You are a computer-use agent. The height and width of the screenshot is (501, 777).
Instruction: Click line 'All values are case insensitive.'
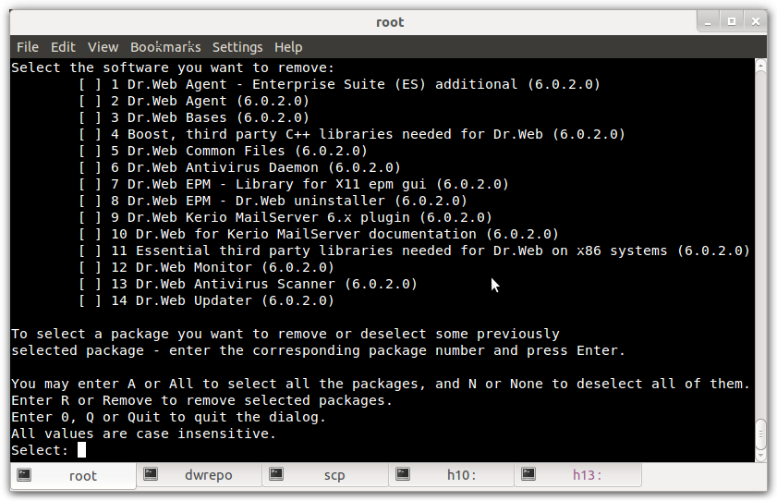pyautogui.click(x=143, y=434)
